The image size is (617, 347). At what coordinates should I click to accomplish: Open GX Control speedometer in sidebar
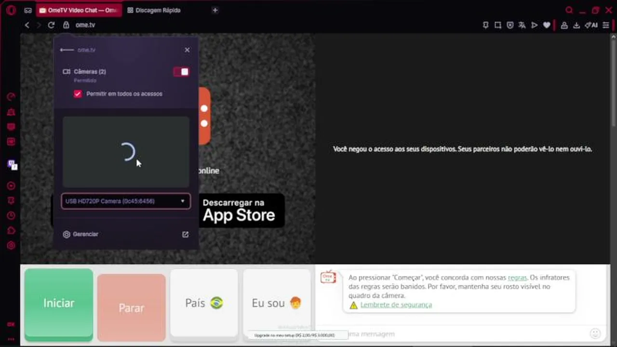tap(11, 97)
